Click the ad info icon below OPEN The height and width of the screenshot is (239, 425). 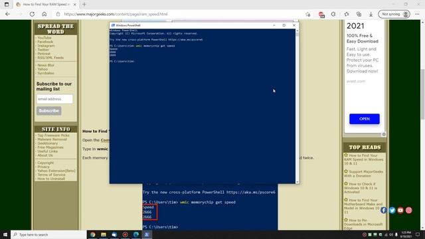[384, 134]
